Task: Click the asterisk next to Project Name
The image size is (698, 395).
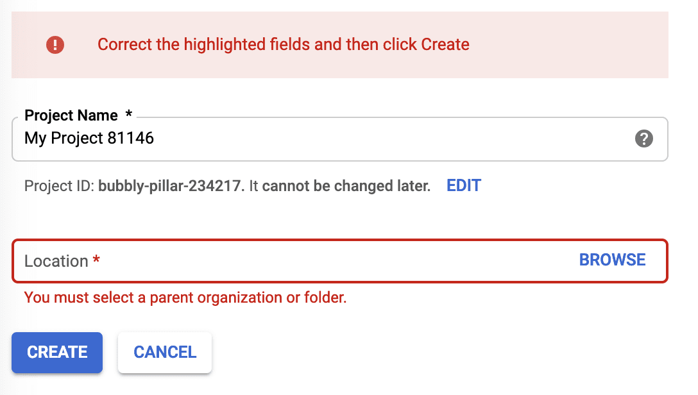Action: tap(129, 115)
